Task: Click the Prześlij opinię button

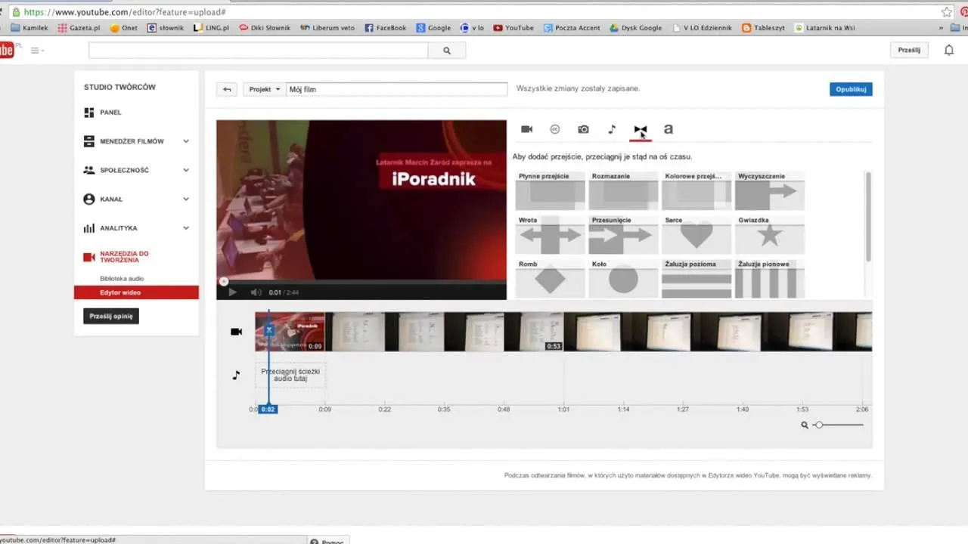Action: [111, 316]
